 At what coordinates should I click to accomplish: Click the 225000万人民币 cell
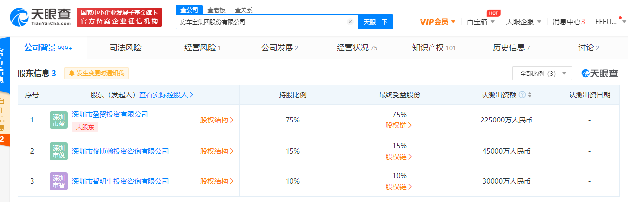pyautogui.click(x=506, y=120)
